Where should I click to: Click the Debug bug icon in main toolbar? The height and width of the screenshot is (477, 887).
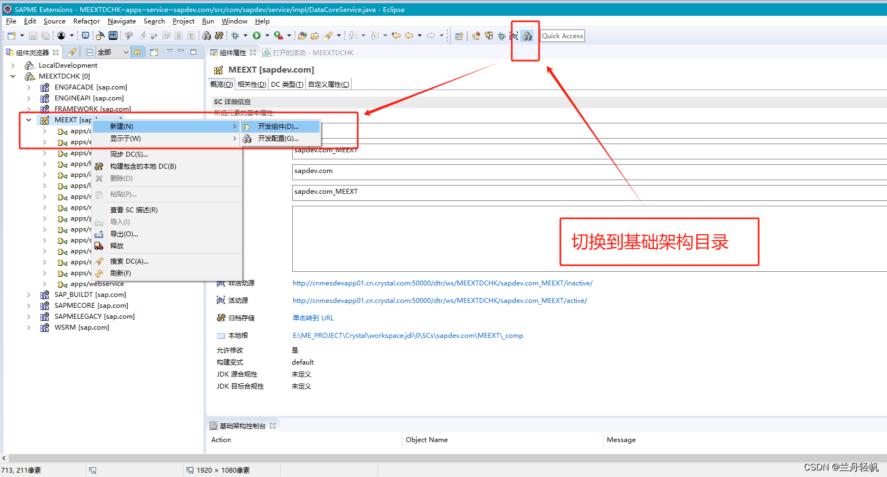tap(235, 35)
